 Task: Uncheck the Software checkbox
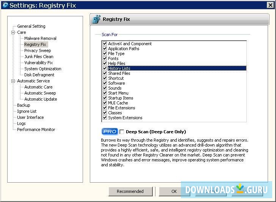coord(105,83)
